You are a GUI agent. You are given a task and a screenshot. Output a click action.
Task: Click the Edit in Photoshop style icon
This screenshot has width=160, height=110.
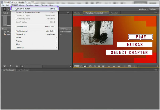[130, 66]
